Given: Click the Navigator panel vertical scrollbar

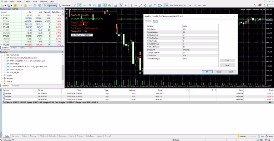Looking at the screenshot, I should pos(62,69).
